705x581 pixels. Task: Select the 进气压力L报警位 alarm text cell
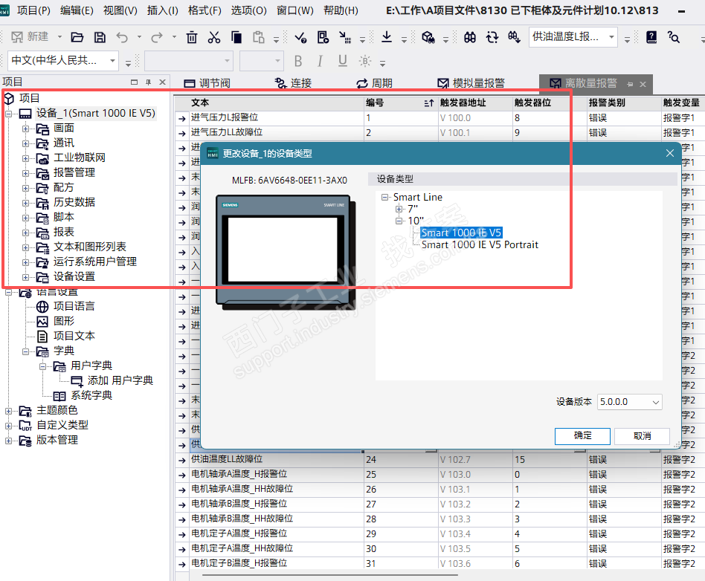tap(276, 117)
